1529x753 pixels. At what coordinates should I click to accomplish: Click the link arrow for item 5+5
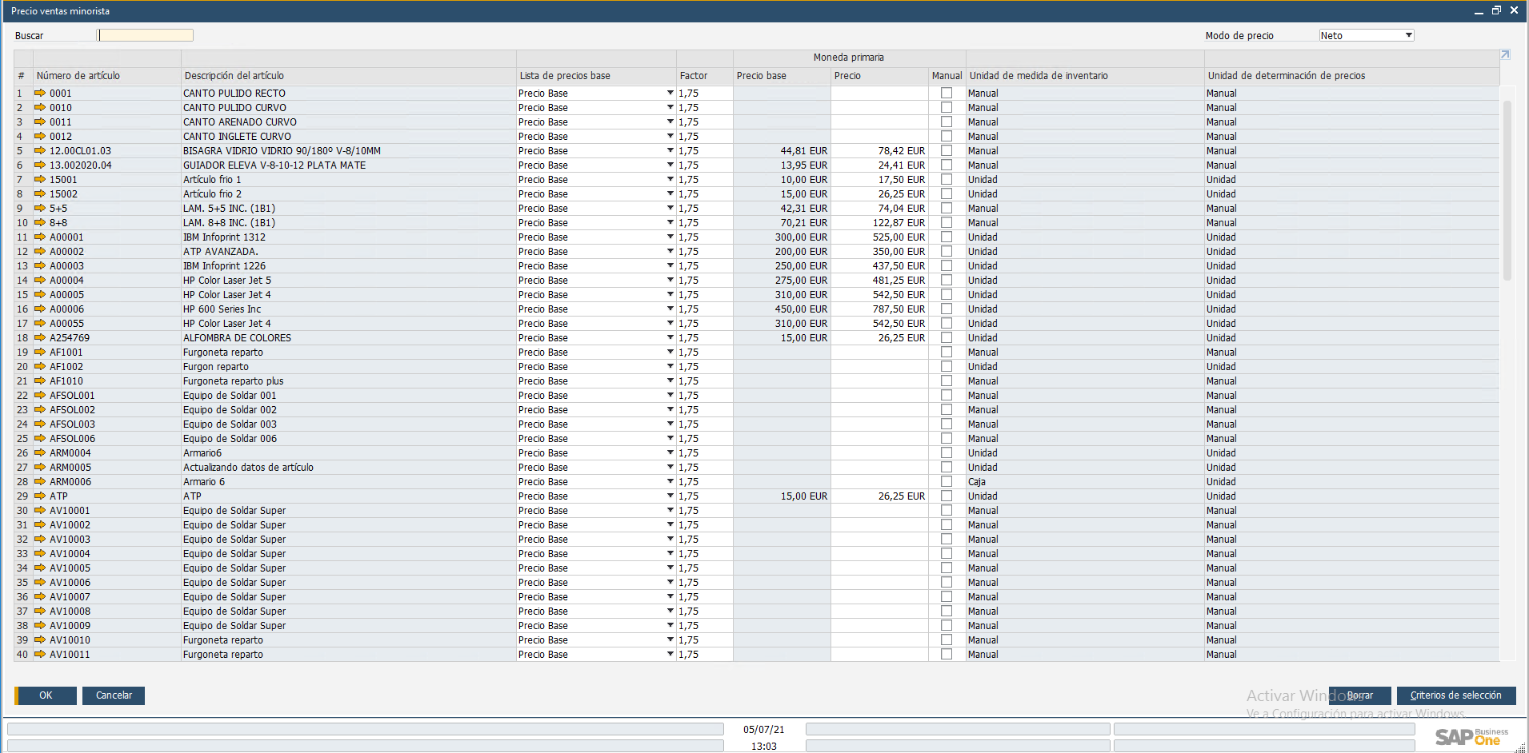click(40, 209)
